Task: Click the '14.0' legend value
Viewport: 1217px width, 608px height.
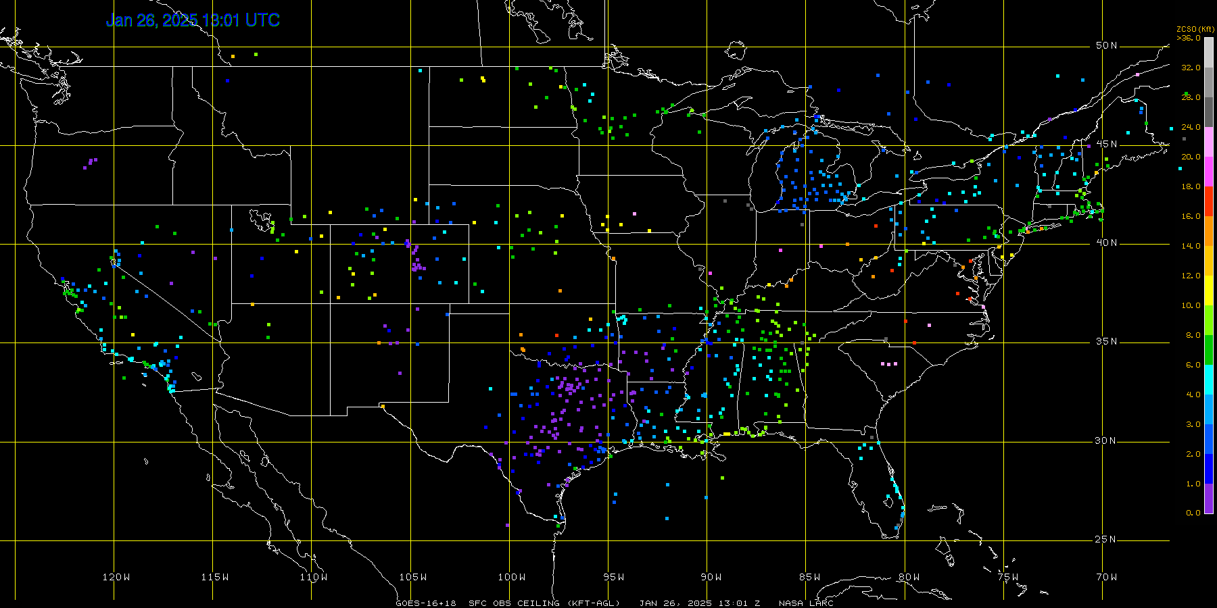Action: pos(1191,246)
